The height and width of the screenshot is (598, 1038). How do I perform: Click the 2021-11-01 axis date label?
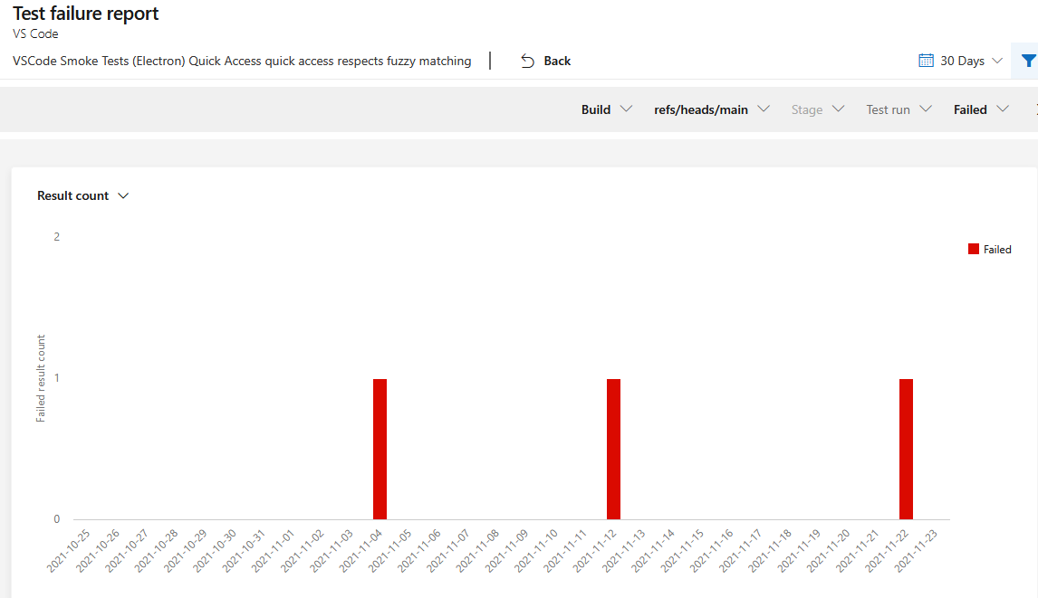click(273, 551)
